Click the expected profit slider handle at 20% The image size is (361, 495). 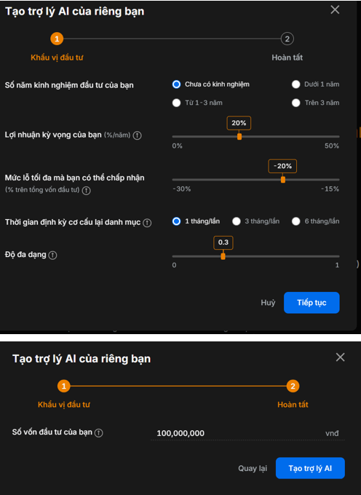pos(239,136)
